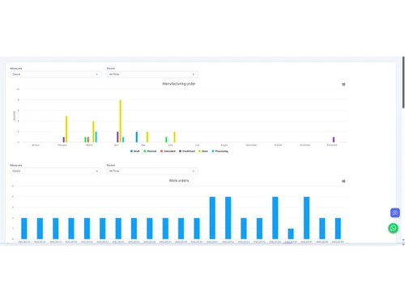Toggle the Draft series in legend
The height and width of the screenshot is (303, 405).
click(135, 151)
